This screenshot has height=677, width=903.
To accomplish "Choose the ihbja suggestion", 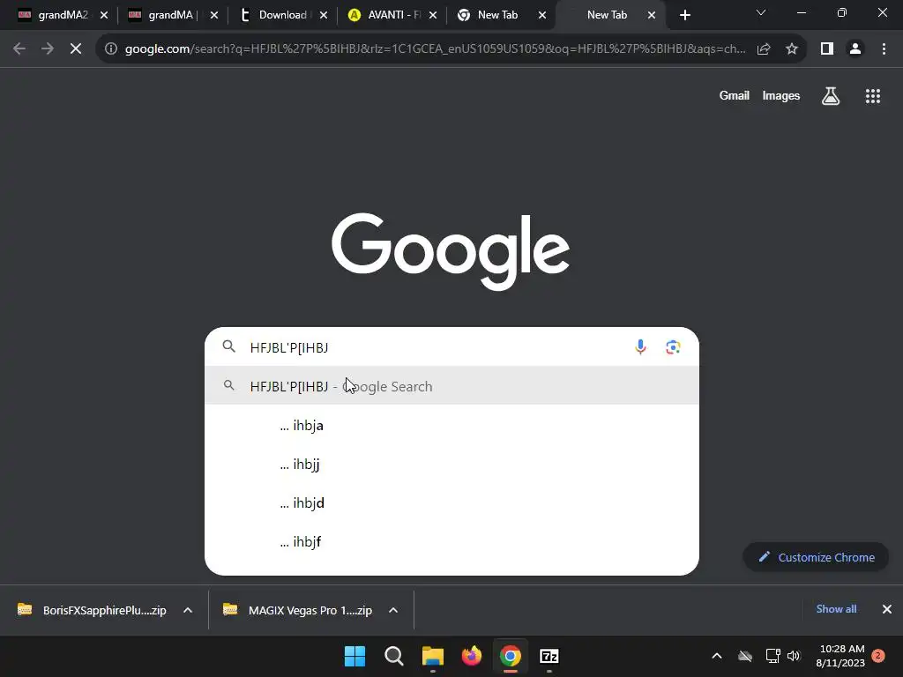I will point(451,426).
